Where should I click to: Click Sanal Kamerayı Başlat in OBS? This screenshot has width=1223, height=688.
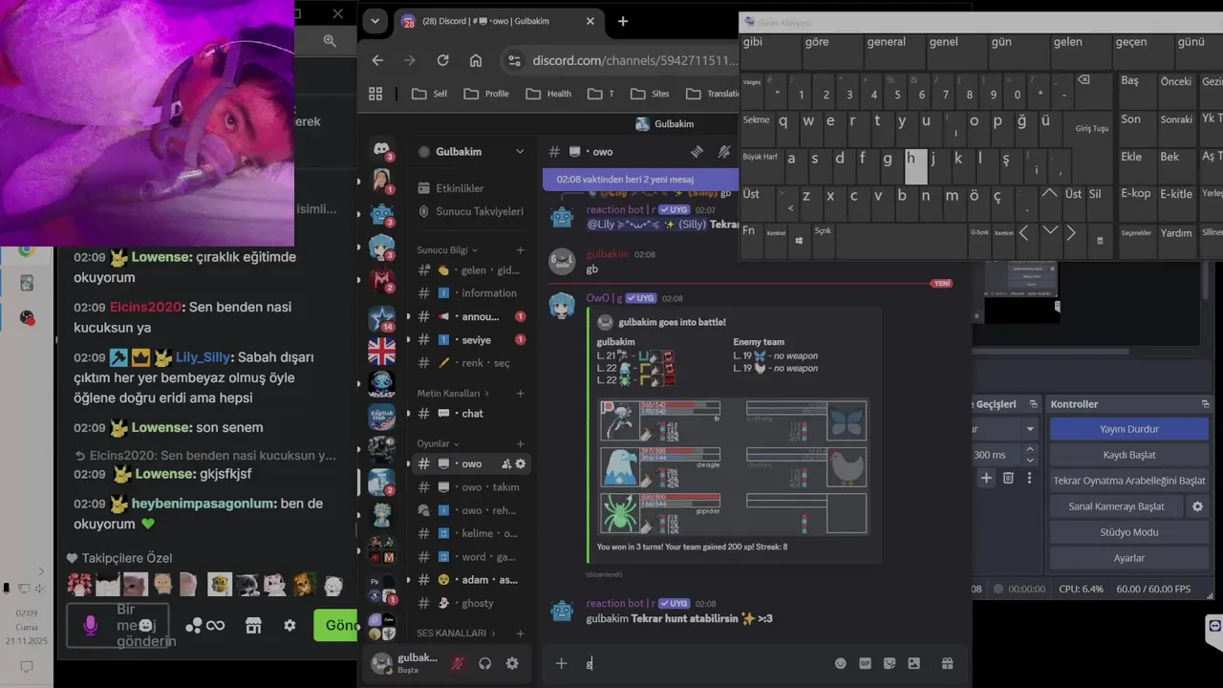[1116, 506]
